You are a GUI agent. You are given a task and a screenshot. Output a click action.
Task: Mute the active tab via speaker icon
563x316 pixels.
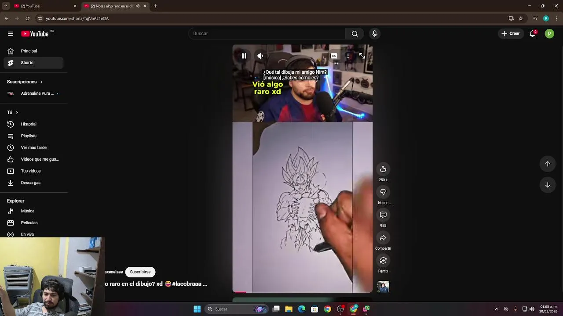click(138, 6)
